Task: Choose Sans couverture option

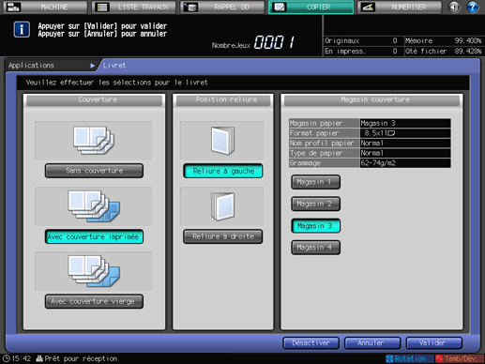Action: 94,171
